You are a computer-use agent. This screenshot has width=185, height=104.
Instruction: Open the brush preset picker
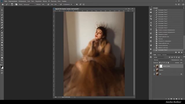[x=12, y=4]
